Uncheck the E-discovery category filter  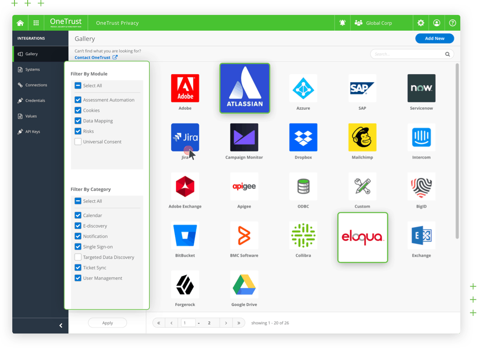coord(78,226)
